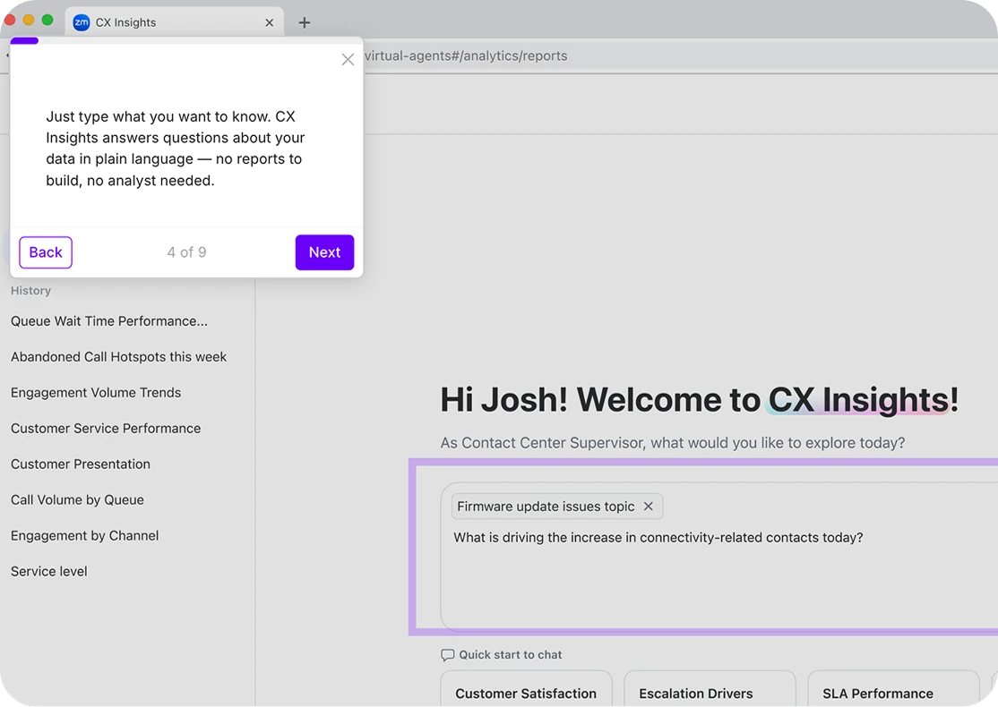Click the 4 of 9 step indicator
Image resolution: width=998 pixels, height=707 pixels.
point(186,252)
